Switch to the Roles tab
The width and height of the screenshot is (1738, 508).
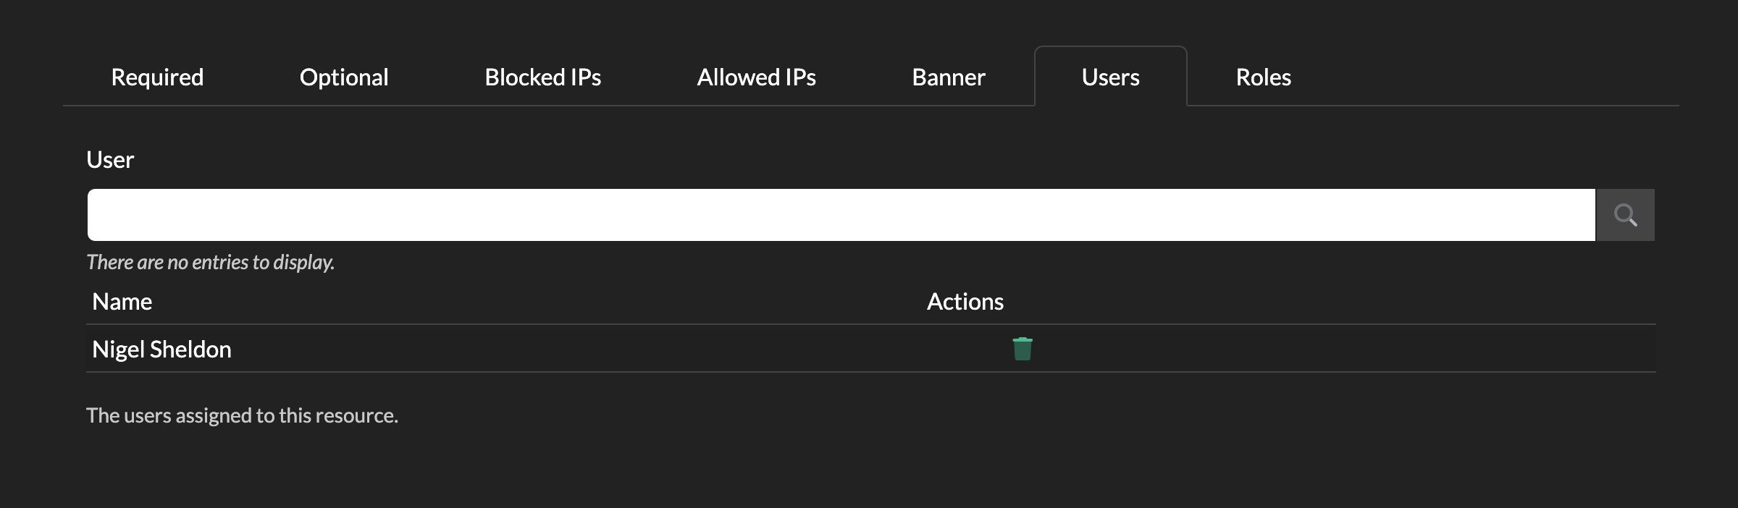pos(1263,77)
